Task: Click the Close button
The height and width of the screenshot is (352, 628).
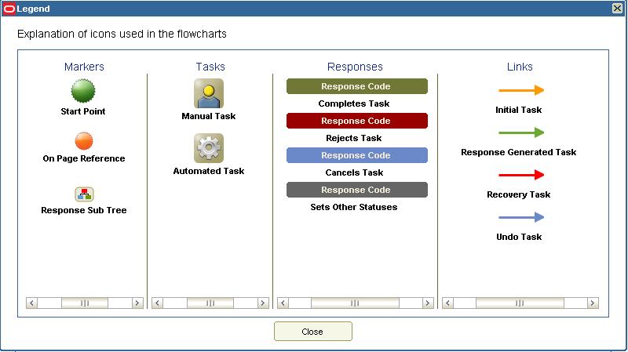Action: click(312, 331)
